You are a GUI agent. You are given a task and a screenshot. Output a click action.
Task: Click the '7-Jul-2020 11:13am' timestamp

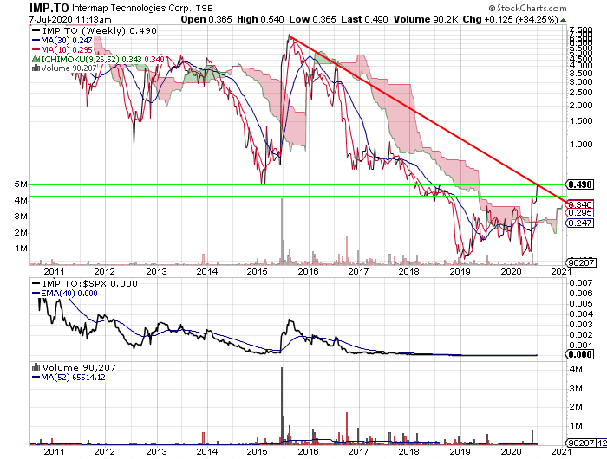tap(70, 20)
